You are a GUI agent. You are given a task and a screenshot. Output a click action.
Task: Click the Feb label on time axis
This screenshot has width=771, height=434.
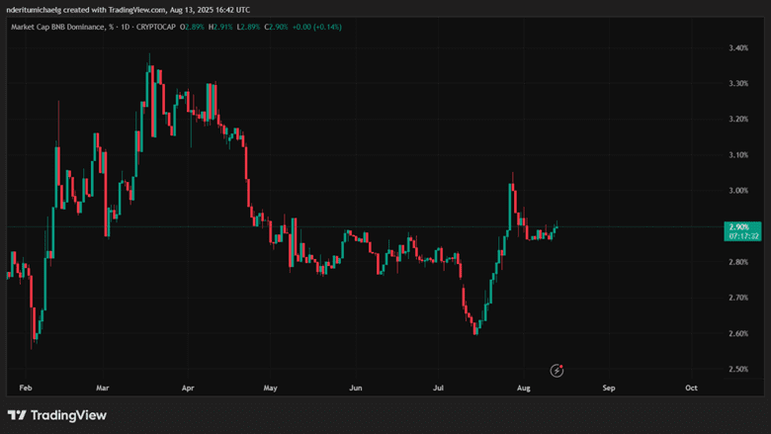(25, 389)
